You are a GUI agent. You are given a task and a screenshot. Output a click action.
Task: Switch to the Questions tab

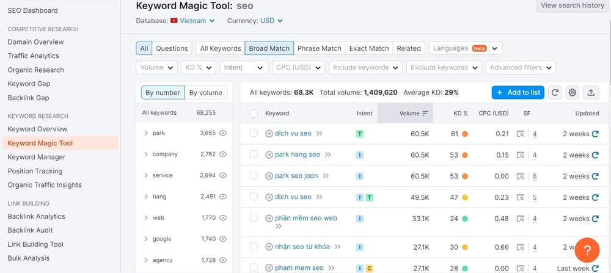point(172,48)
